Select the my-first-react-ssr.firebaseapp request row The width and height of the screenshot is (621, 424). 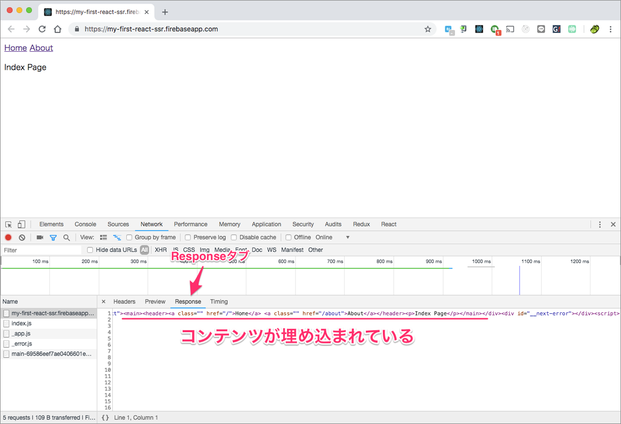[x=49, y=313]
